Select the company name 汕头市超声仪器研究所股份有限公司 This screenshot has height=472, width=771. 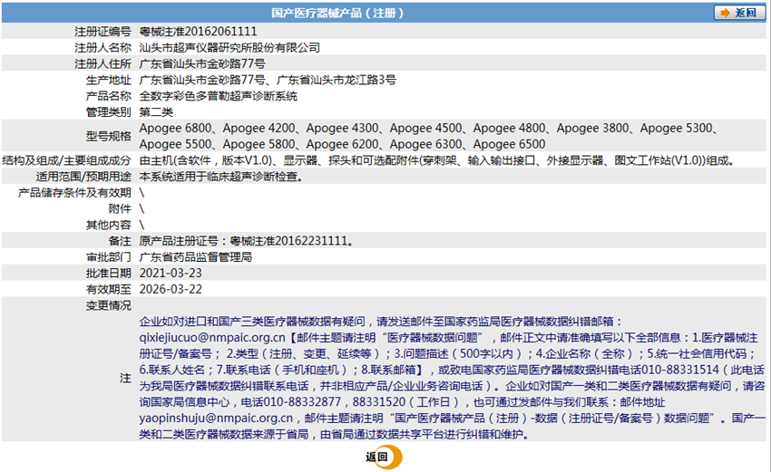229,48
